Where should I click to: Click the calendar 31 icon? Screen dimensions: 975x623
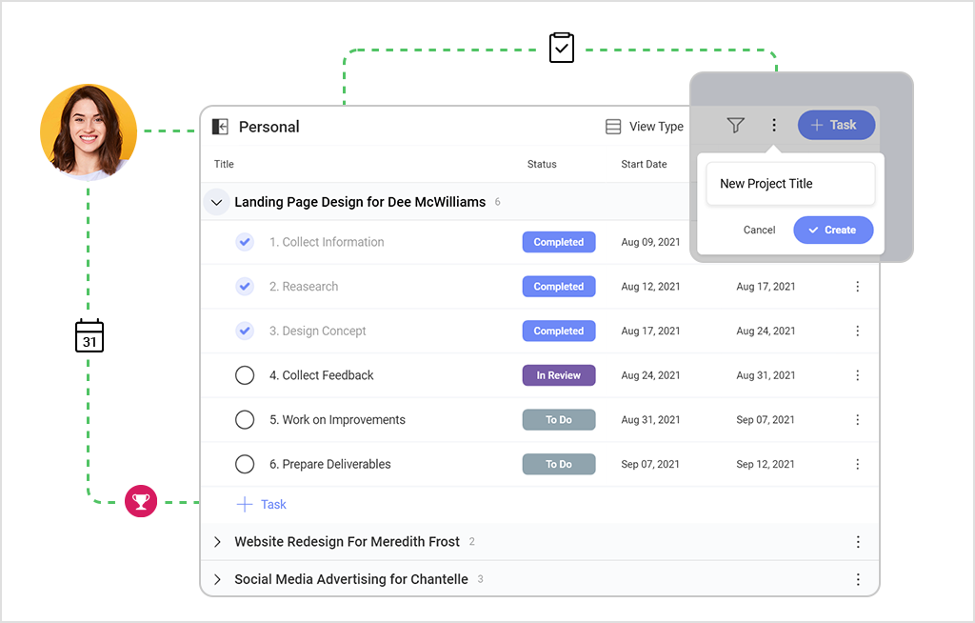tap(90, 336)
